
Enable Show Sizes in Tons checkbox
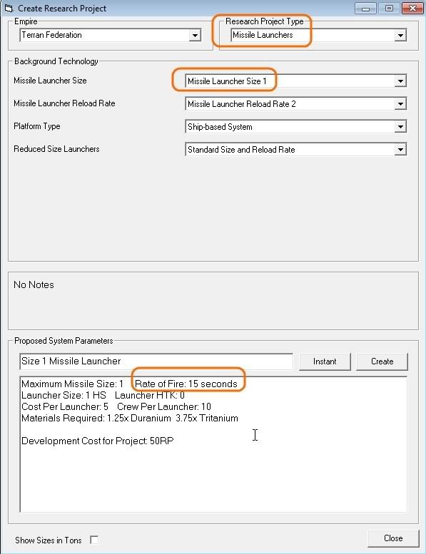pos(94,540)
